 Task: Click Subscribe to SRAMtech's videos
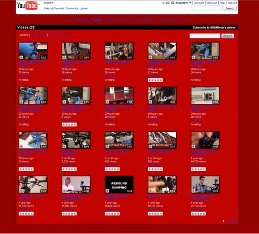[x=214, y=27]
